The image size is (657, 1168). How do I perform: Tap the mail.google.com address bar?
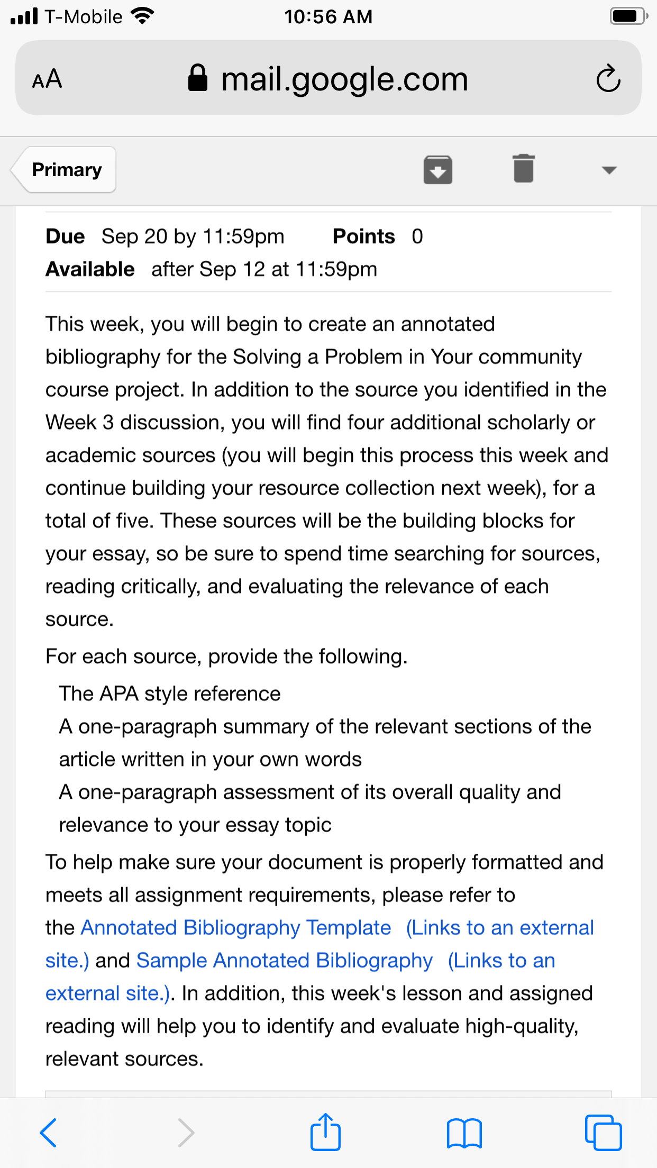click(x=328, y=78)
